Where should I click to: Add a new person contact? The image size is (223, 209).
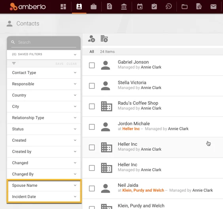click(x=91, y=39)
